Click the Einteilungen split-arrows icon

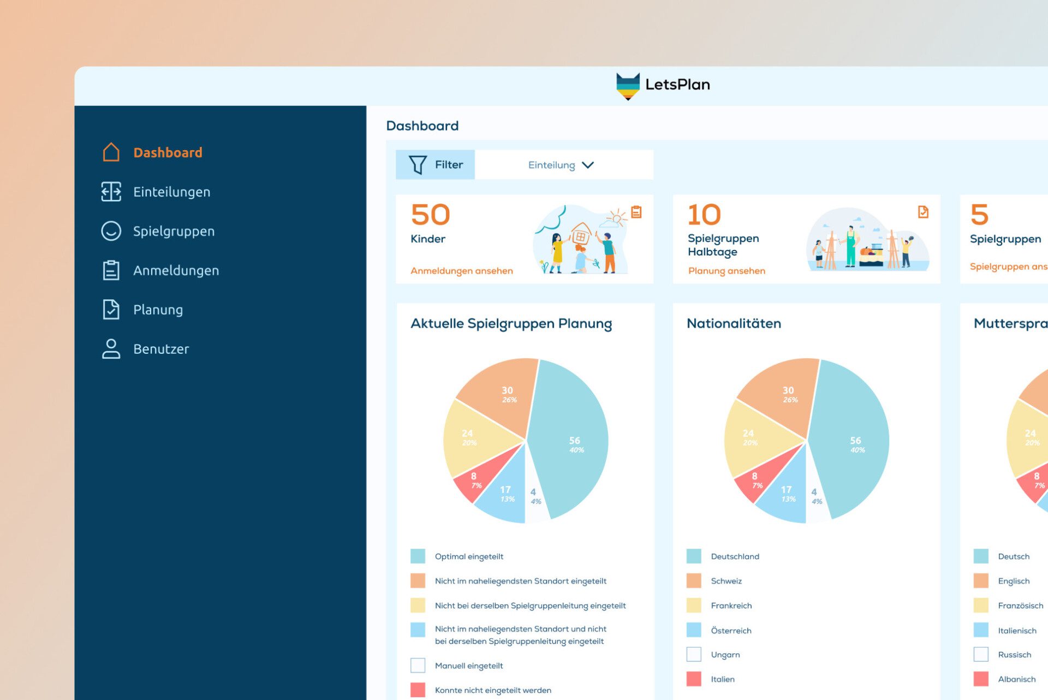pyautogui.click(x=111, y=192)
